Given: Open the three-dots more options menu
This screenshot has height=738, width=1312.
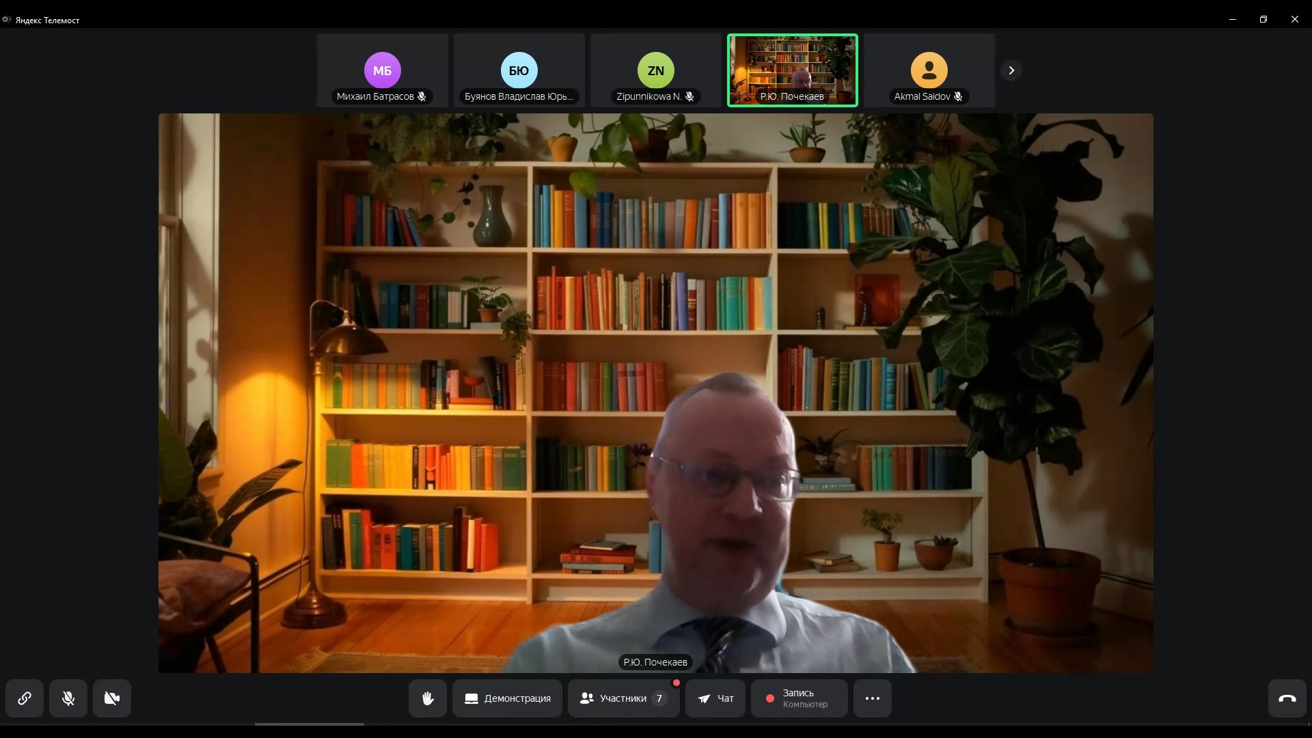Looking at the screenshot, I should 873,698.
